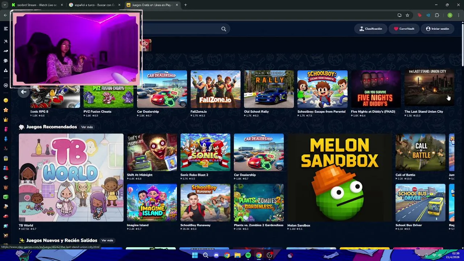The image size is (464, 261).
Task: Open the TB World game card
Action: pyautogui.click(x=71, y=178)
